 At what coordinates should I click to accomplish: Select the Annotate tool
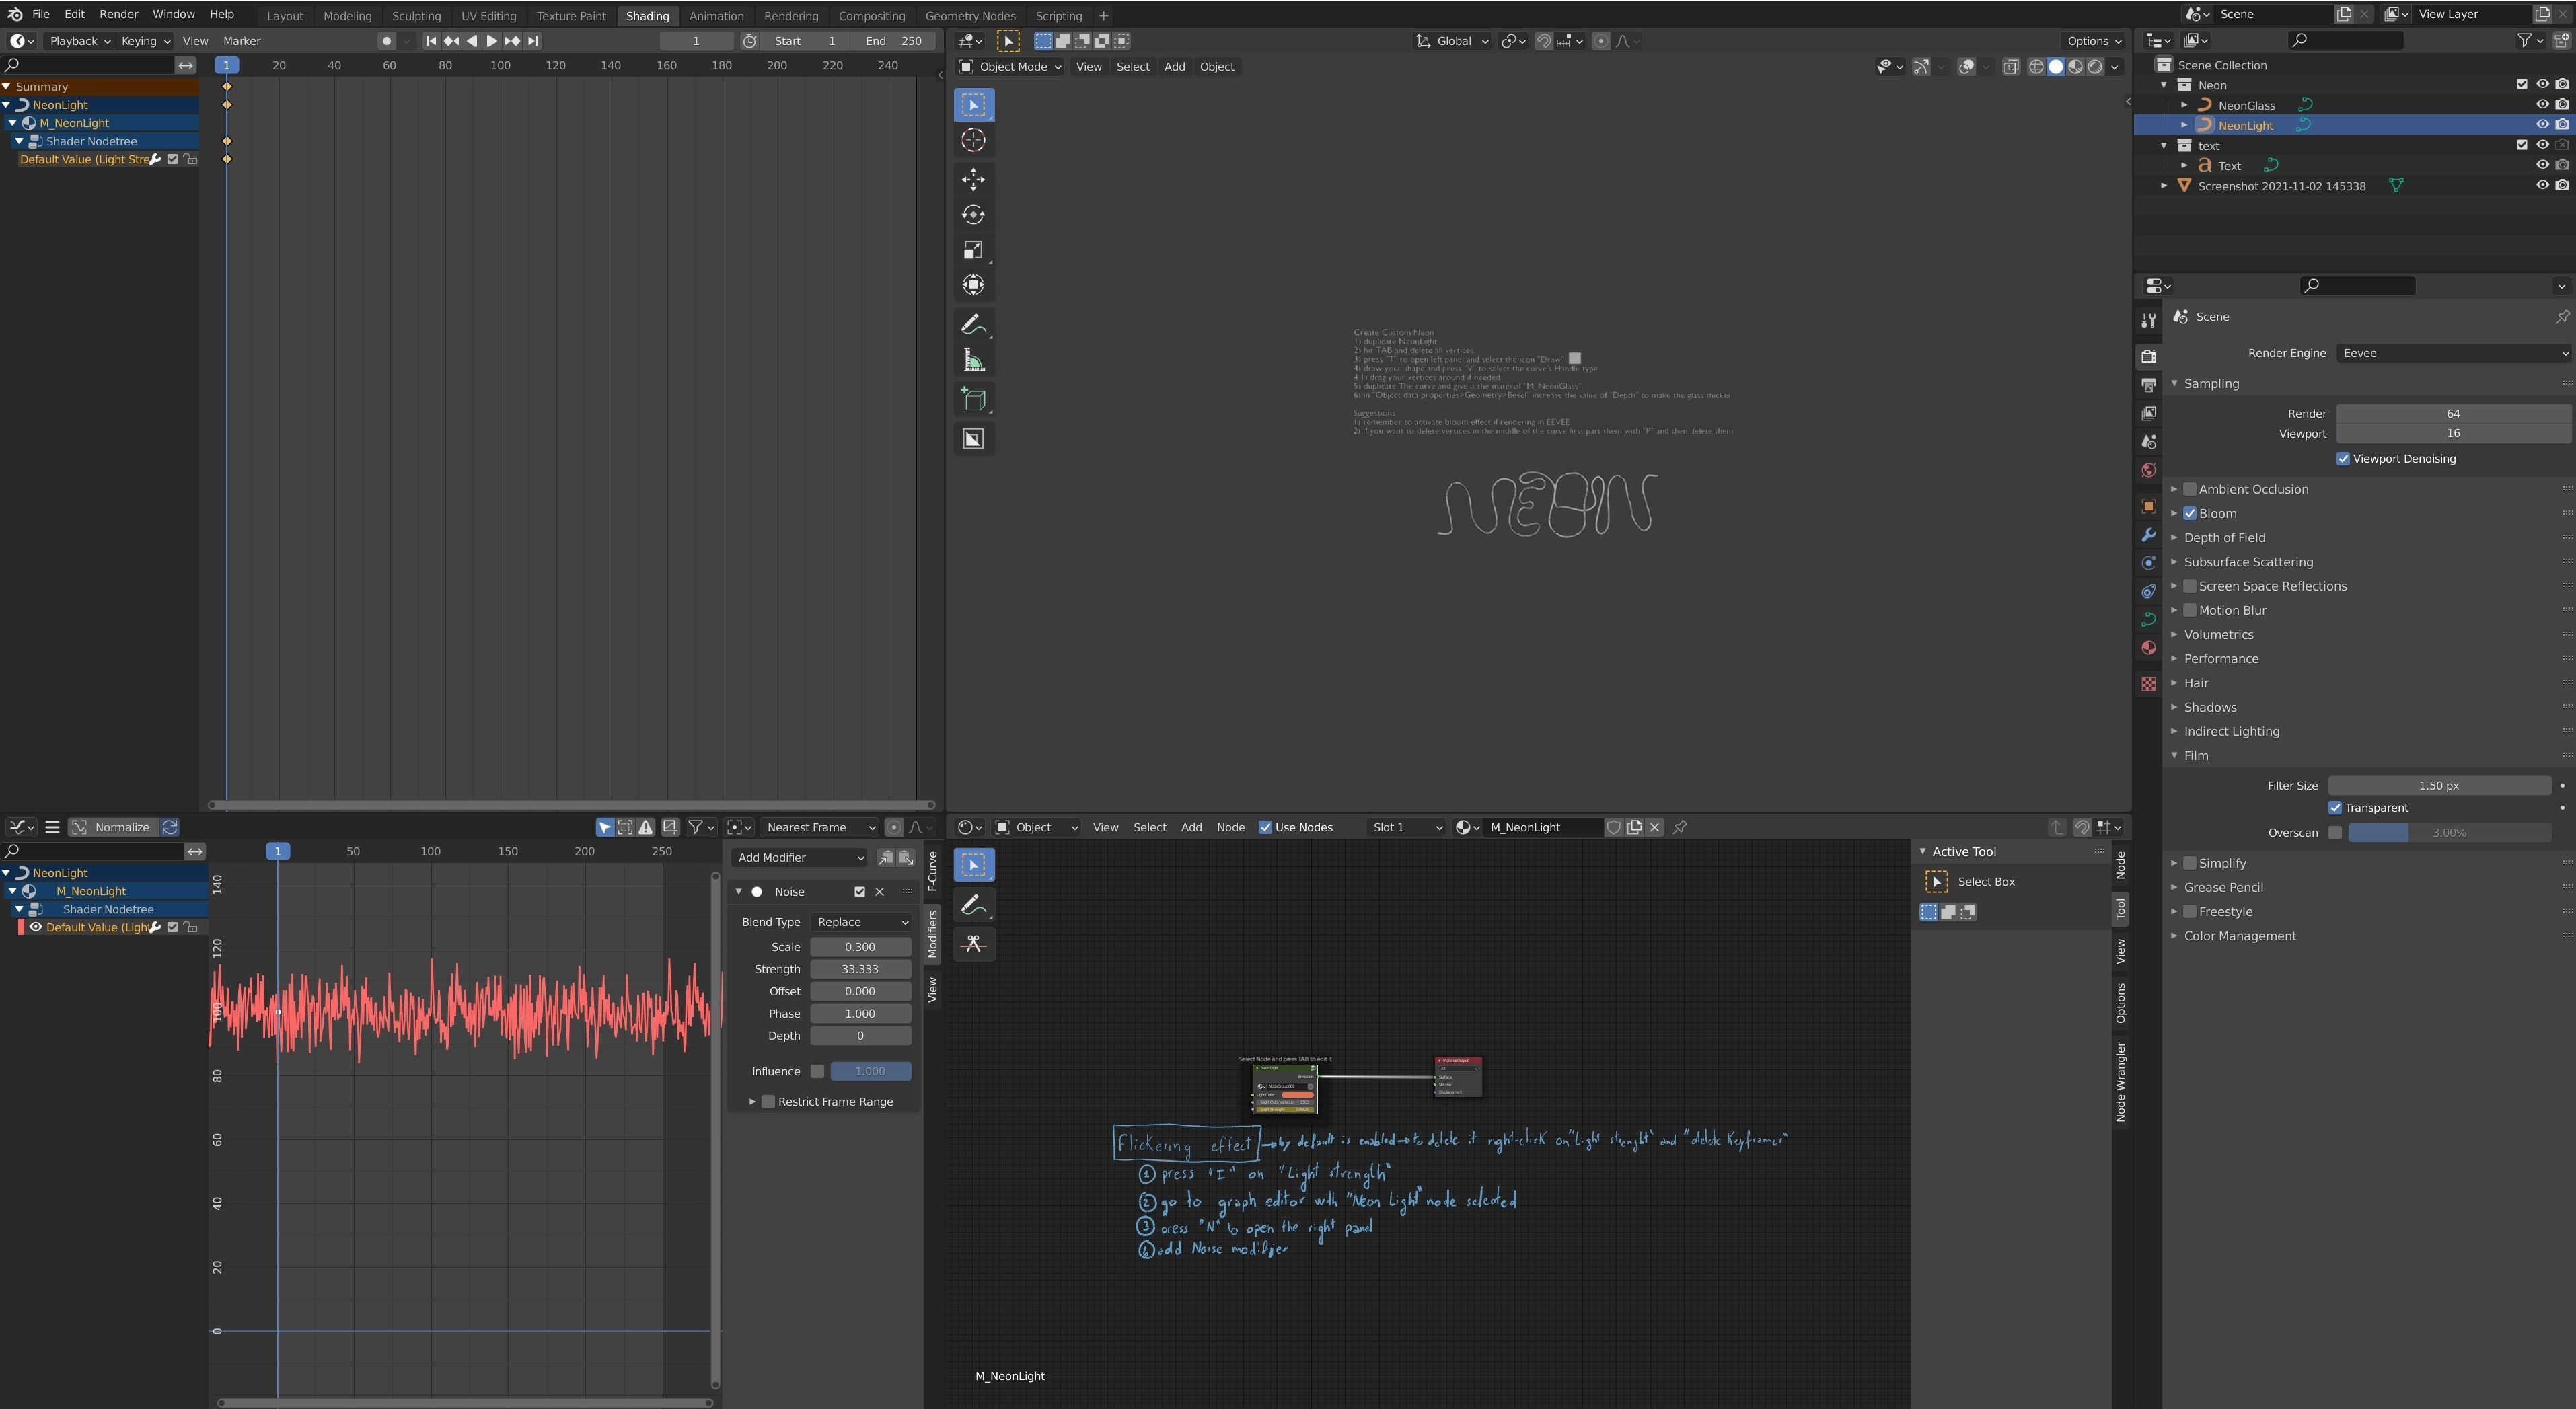coord(974,323)
